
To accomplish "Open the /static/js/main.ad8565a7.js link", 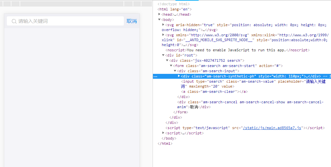I will [272, 128].
